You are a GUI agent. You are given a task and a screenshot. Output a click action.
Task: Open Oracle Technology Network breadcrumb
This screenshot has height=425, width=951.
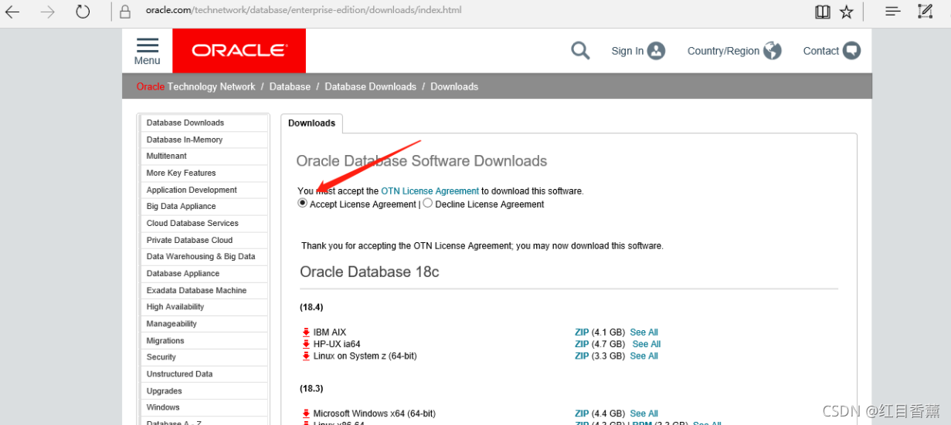[x=196, y=86]
